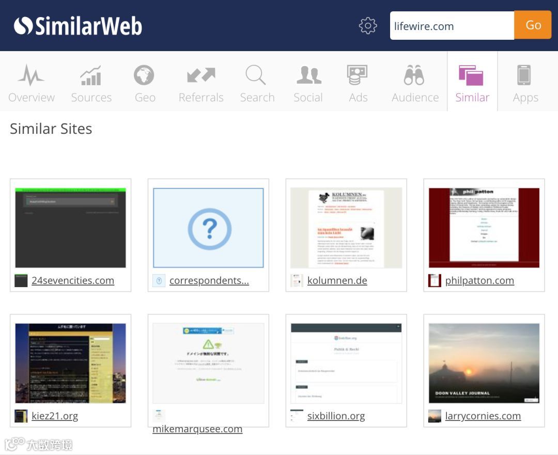
Task: Click the Similar Sites heading
Action: pyautogui.click(x=51, y=129)
